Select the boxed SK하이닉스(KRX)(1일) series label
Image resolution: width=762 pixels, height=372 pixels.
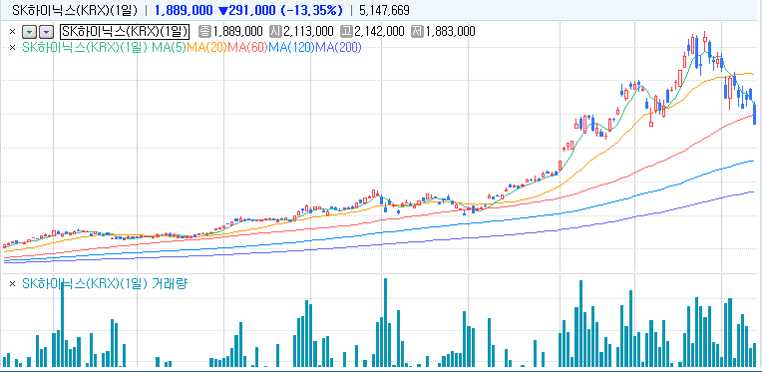tap(125, 32)
